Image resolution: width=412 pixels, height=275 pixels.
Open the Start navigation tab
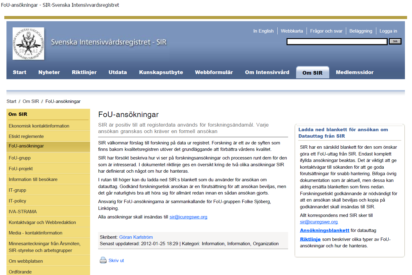[x=20, y=73]
